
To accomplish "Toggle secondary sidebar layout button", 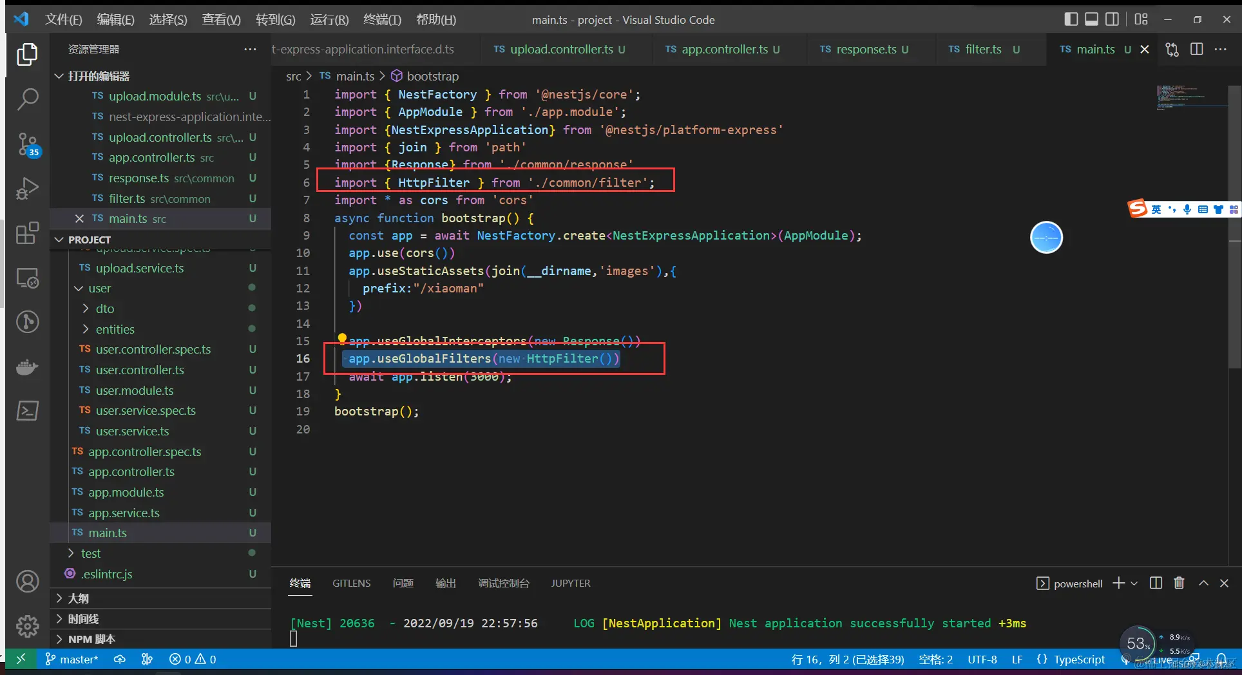I will click(x=1112, y=19).
